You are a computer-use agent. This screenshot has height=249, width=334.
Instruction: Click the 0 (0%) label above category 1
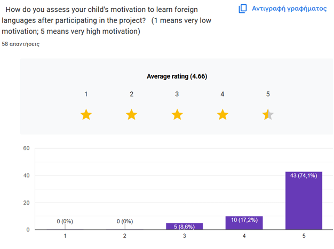66,221
